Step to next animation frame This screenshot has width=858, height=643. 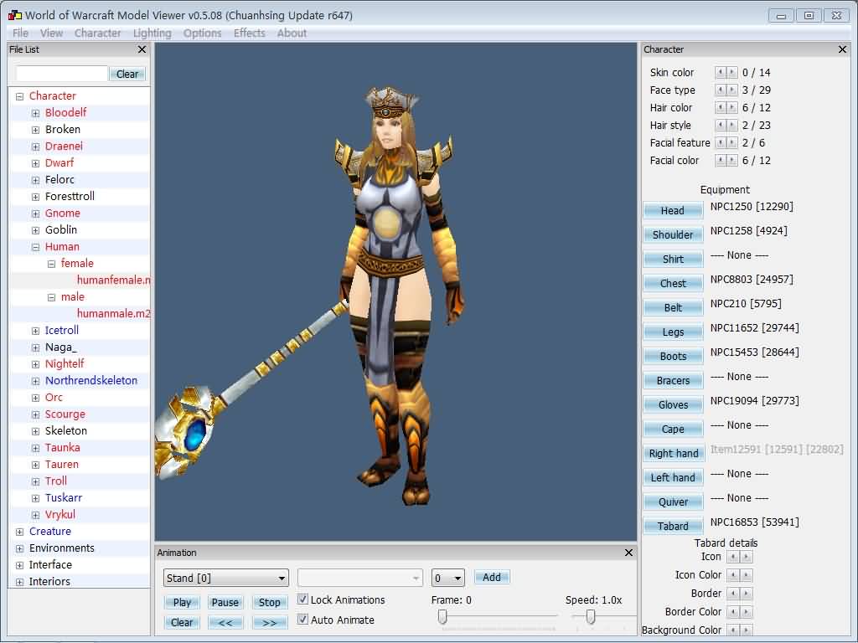(269, 623)
